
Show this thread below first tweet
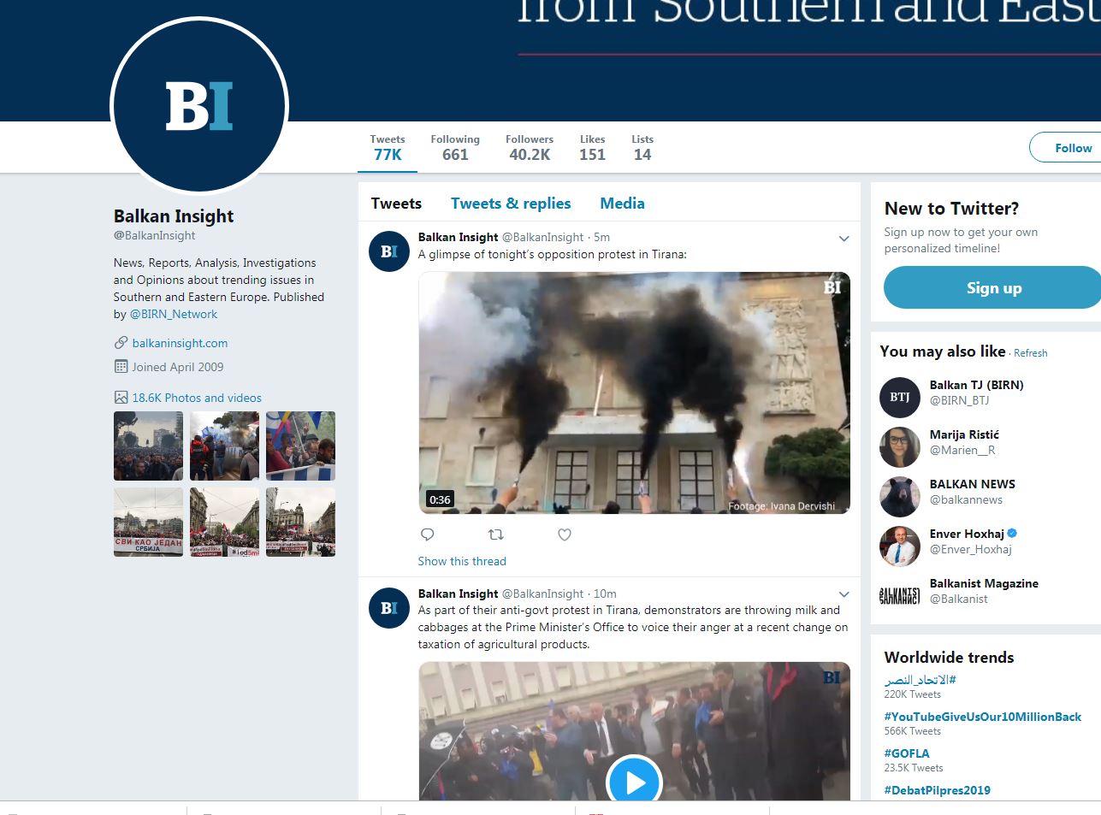click(x=462, y=561)
